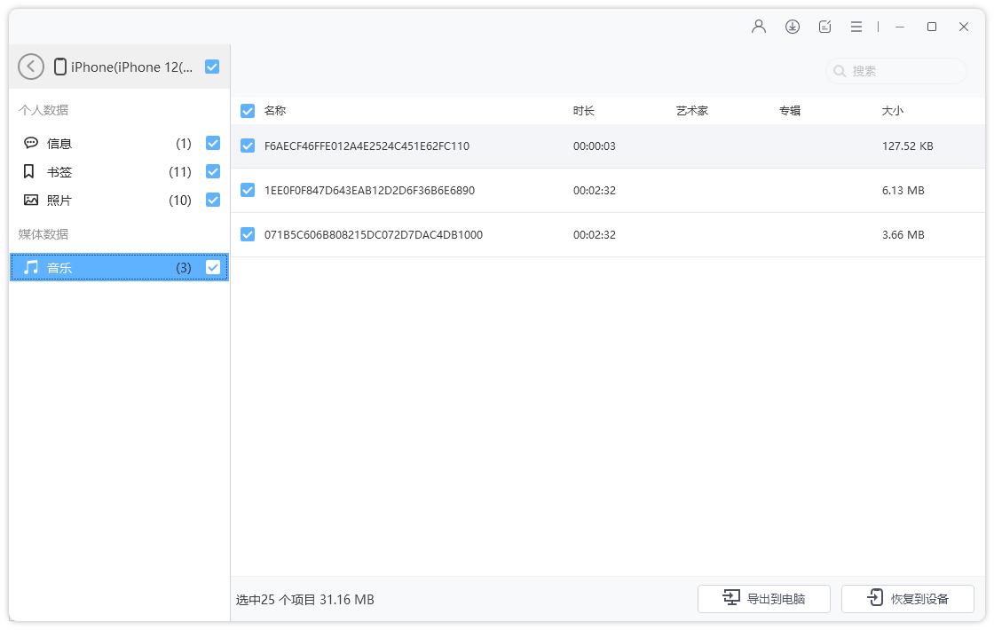Deselect checkbox next to 照片 (10)

point(211,200)
